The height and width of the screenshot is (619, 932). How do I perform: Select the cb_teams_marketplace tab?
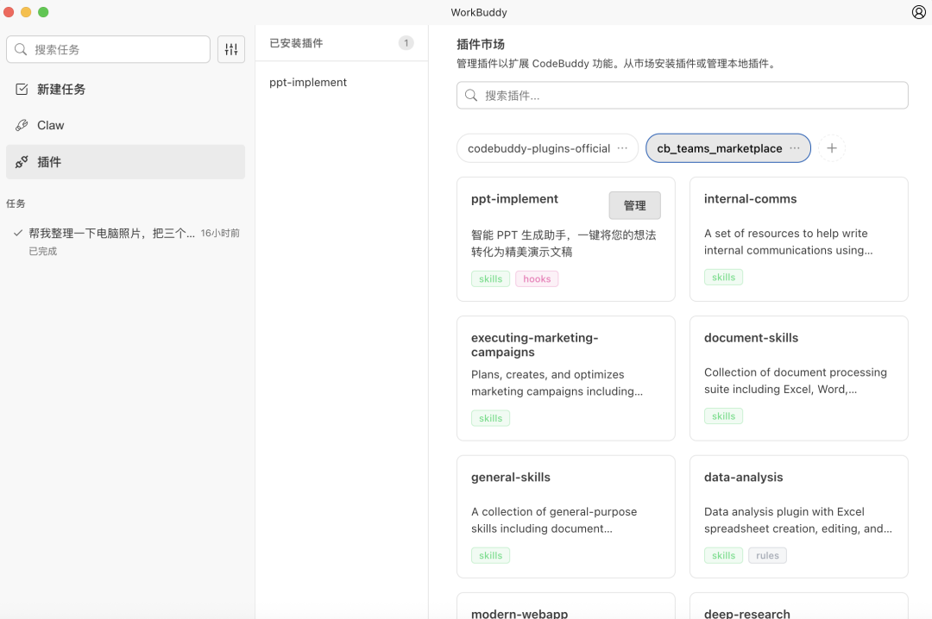pos(719,148)
